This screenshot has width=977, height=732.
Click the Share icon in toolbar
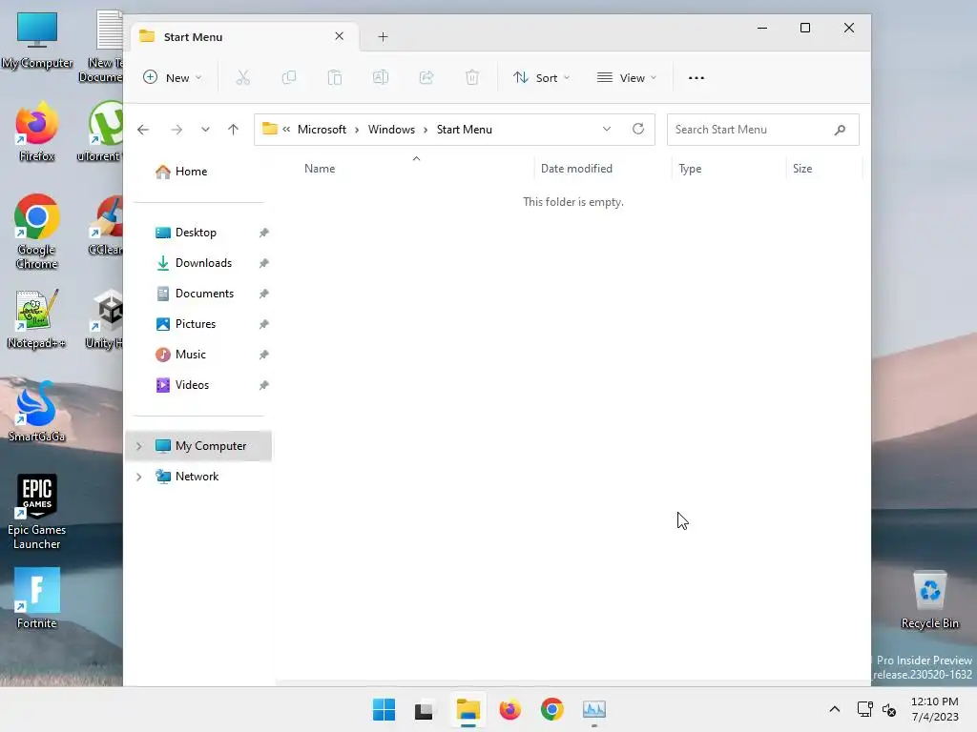426,78
